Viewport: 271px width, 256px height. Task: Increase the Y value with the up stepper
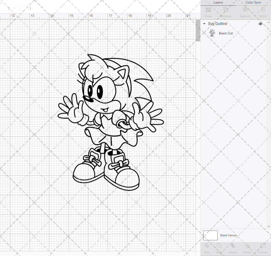tap(30, 7)
